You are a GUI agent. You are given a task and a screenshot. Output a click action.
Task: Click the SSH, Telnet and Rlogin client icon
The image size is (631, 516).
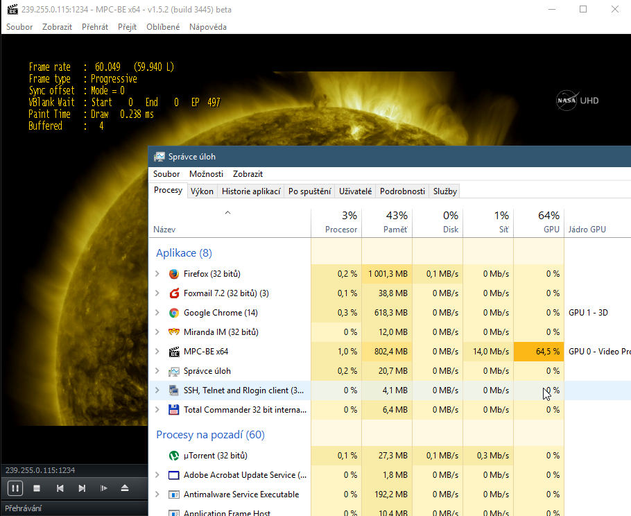click(174, 390)
